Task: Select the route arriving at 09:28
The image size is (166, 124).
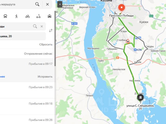Action: (27, 120)
